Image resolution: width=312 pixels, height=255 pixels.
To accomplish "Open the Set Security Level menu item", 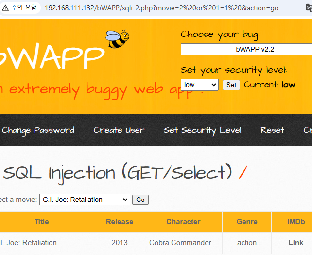I will (x=203, y=130).
